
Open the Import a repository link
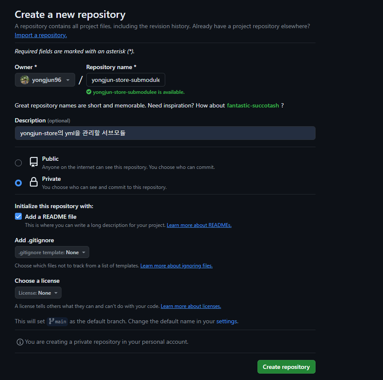click(x=41, y=35)
